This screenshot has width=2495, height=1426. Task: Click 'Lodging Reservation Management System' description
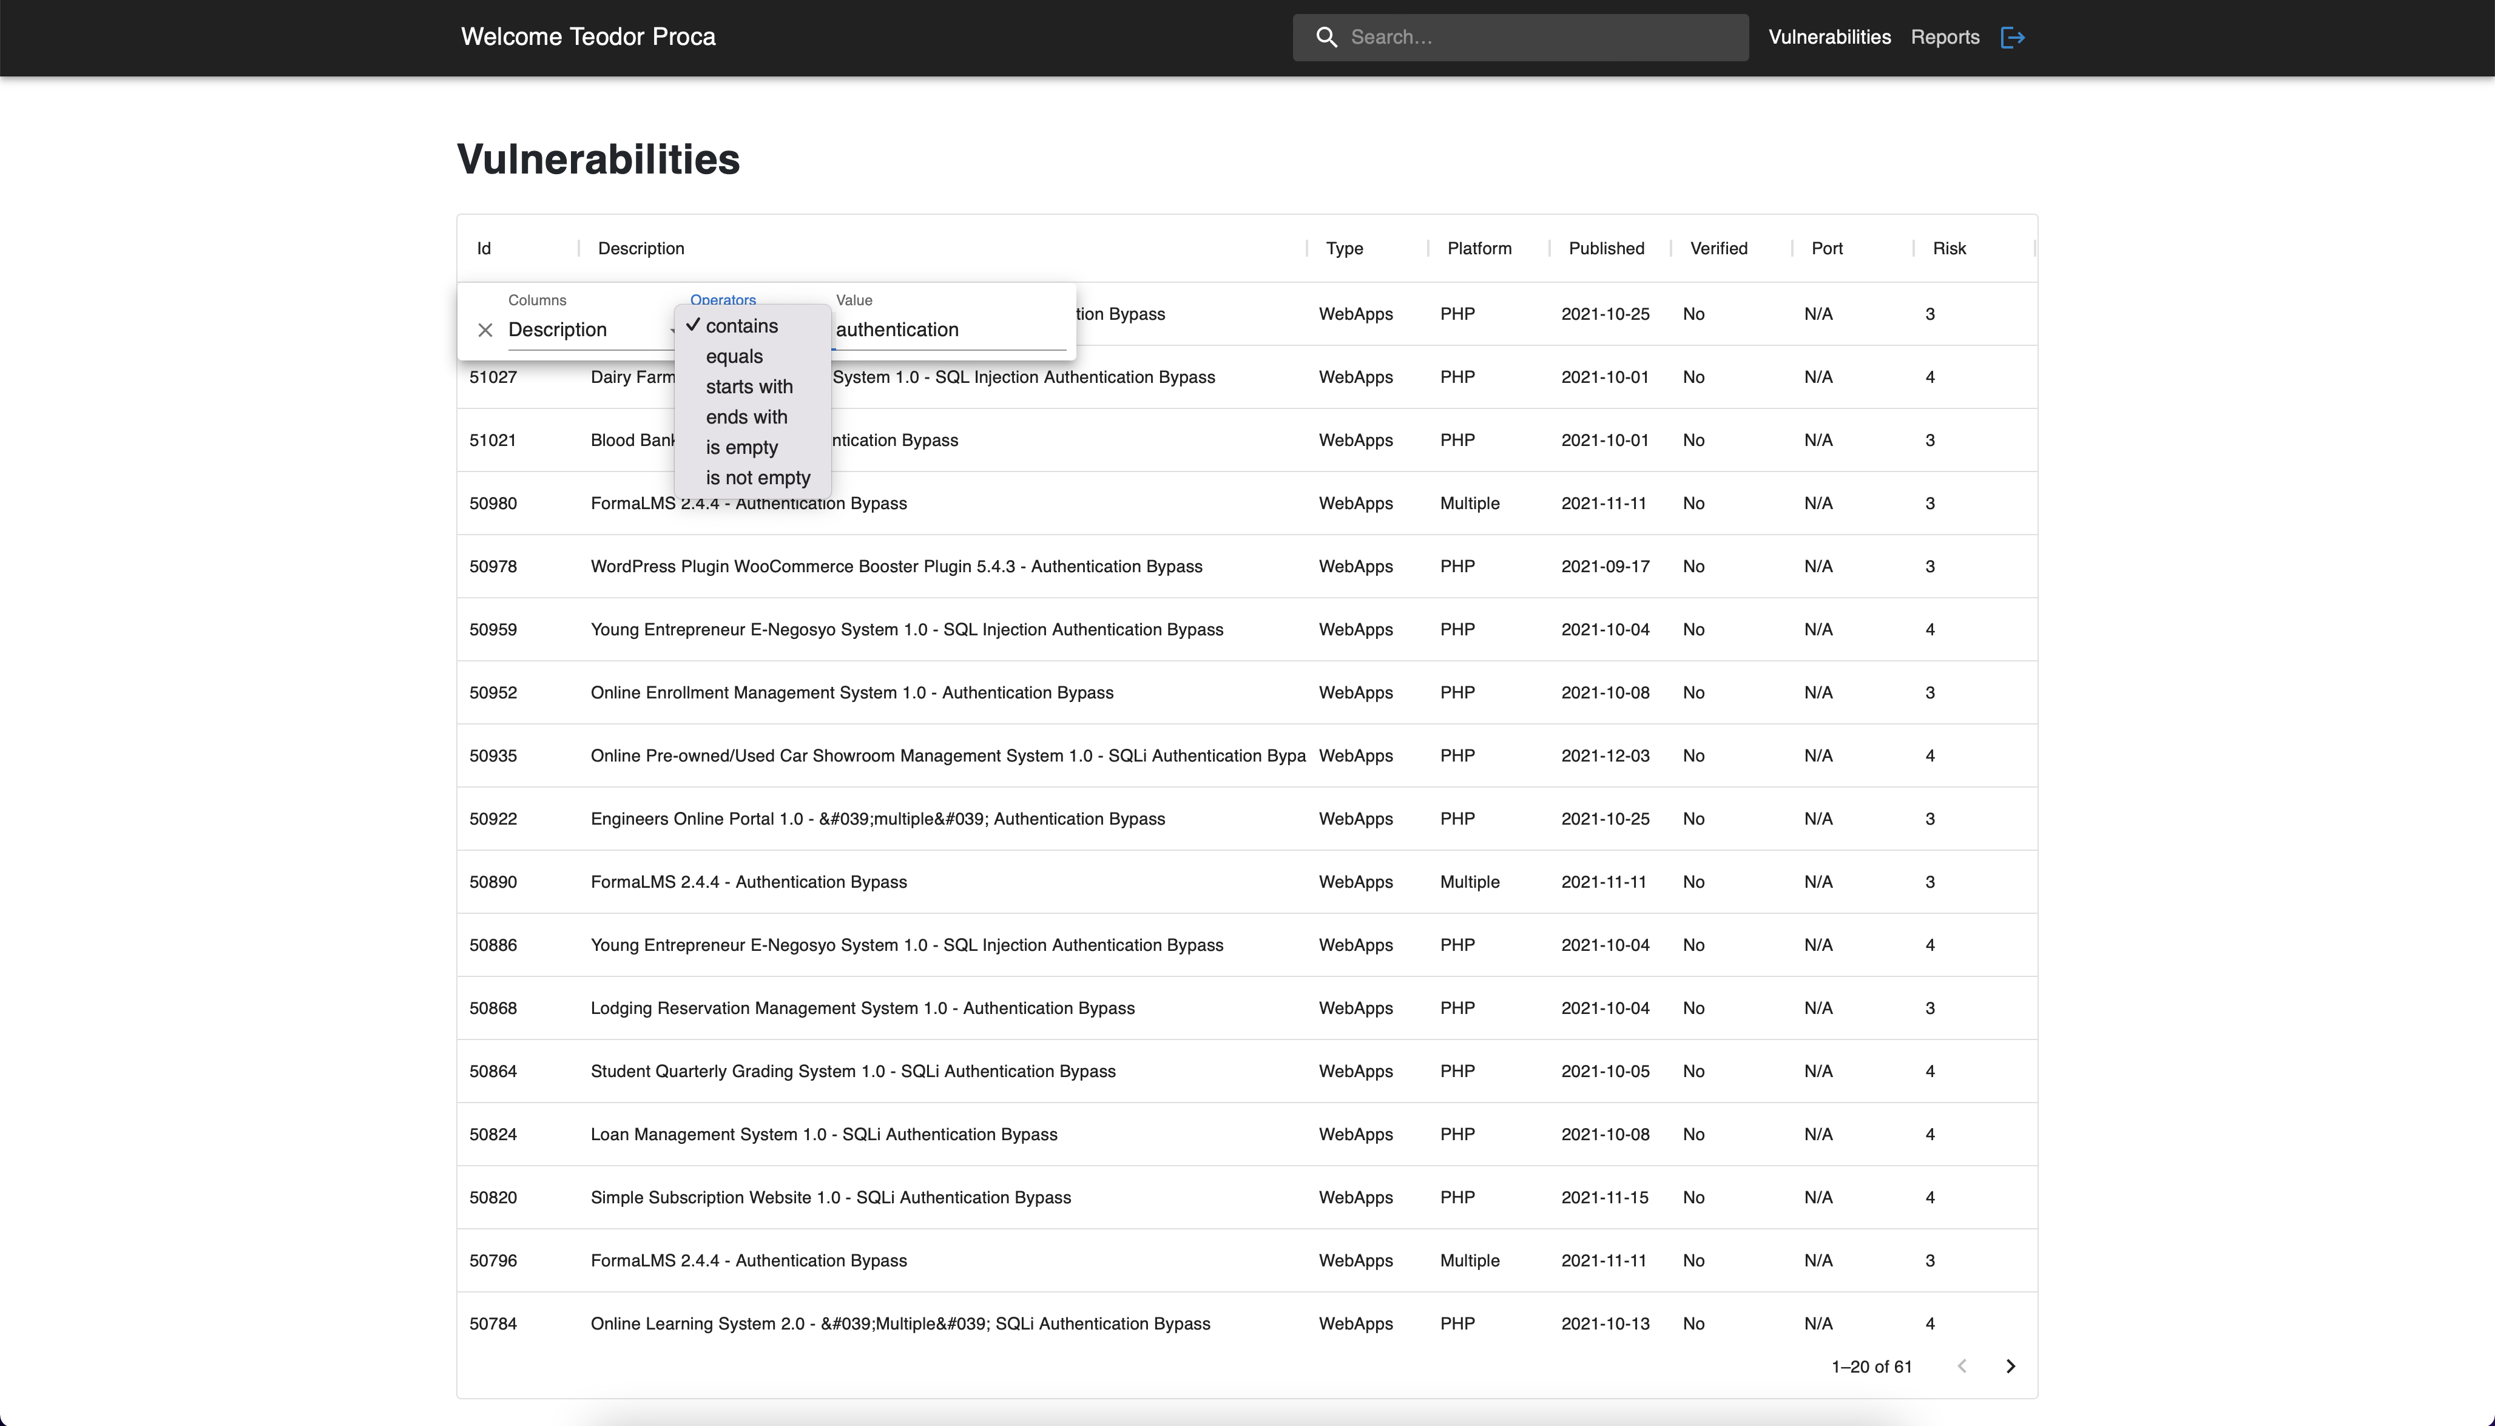pos(863,1009)
